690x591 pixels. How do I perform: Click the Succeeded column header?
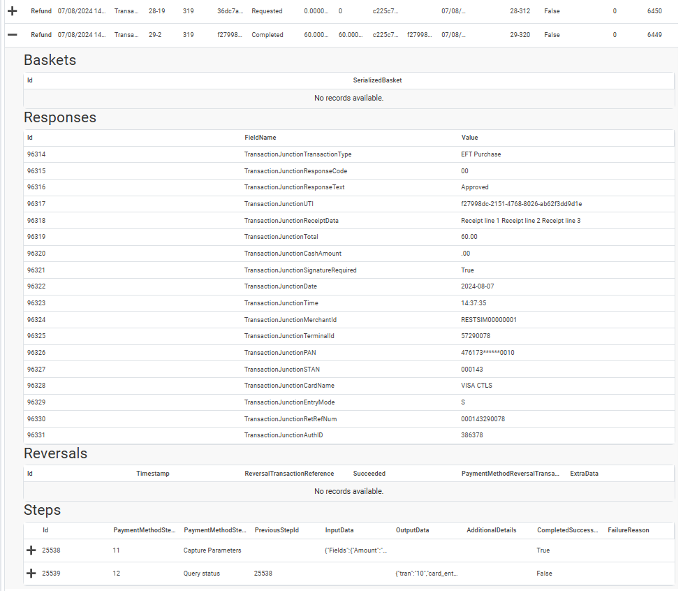pyautogui.click(x=369, y=474)
